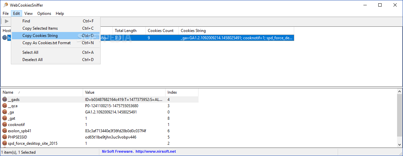Click the __gads cookie icon
This screenshot has width=403, height=156.
coord(5,99)
